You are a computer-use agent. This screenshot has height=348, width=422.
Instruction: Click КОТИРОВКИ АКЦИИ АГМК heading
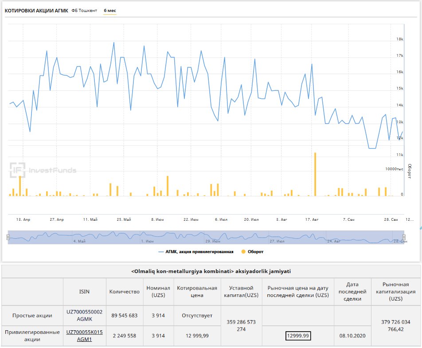[36, 11]
